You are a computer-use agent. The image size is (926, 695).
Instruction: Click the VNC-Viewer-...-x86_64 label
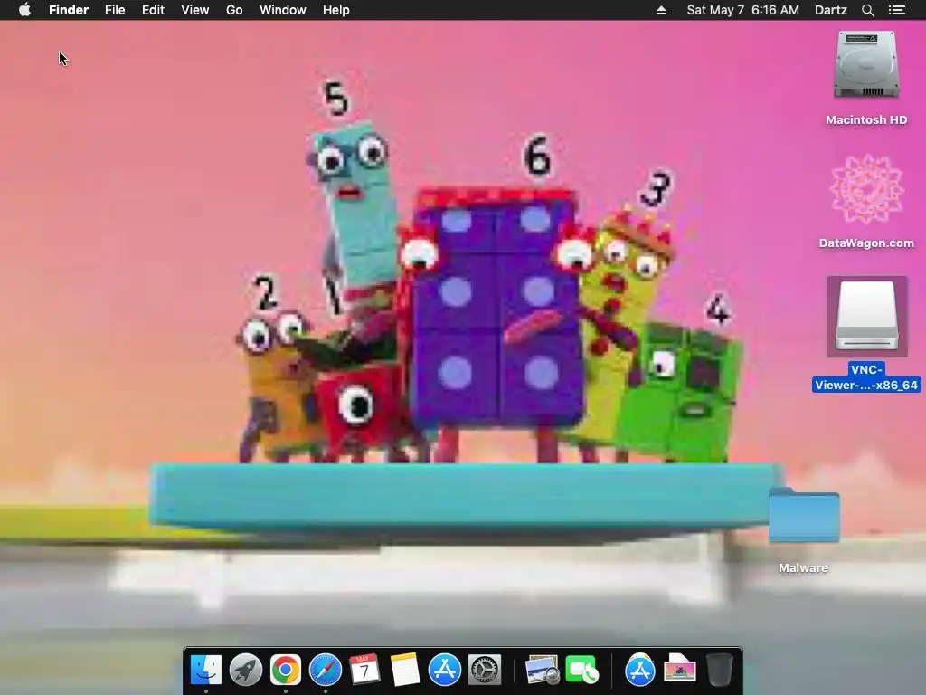click(x=866, y=377)
